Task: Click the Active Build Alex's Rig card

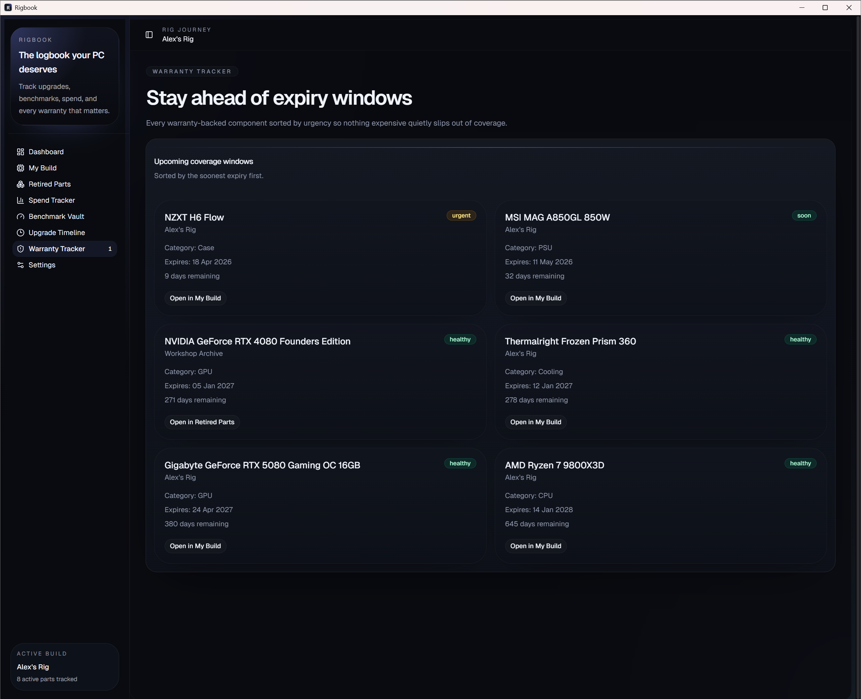Action: (64, 667)
